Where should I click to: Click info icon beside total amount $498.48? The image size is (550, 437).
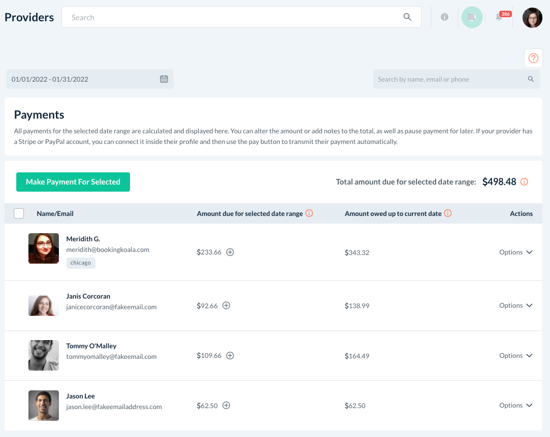coord(525,182)
